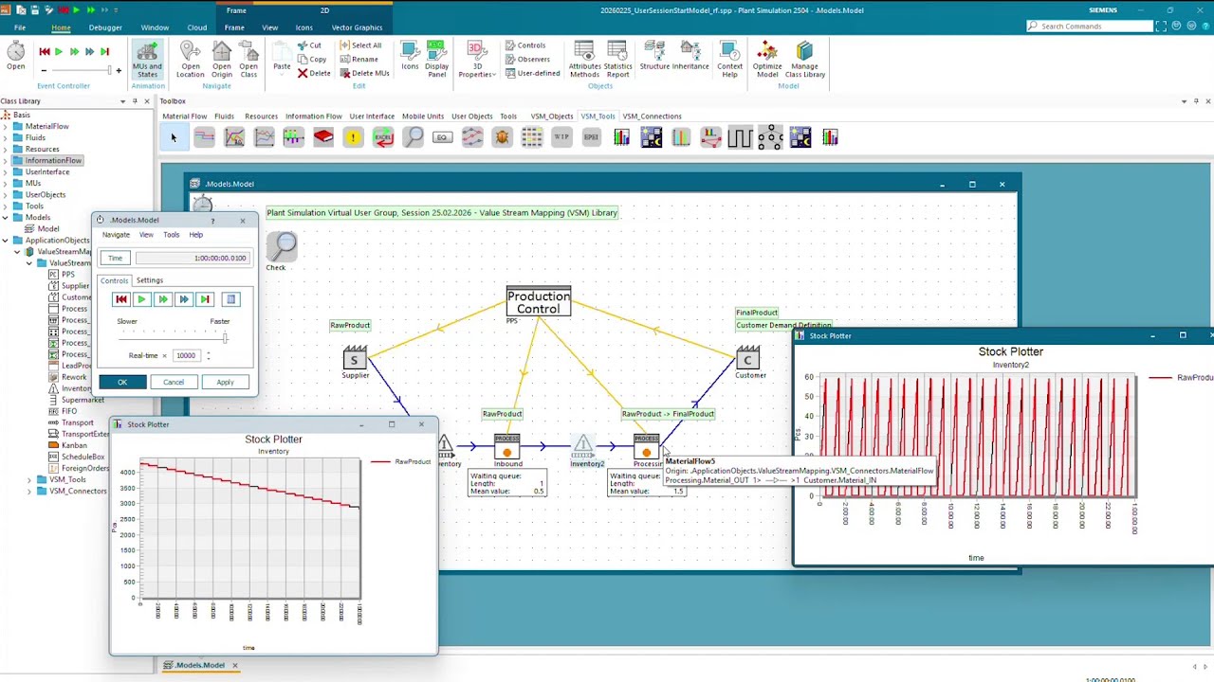
Task: Toggle the Class Library pin
Action: point(135,101)
